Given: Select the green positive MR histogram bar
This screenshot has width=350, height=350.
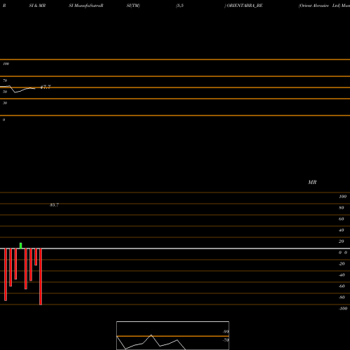Looking at the screenshot, I should 21,246.
